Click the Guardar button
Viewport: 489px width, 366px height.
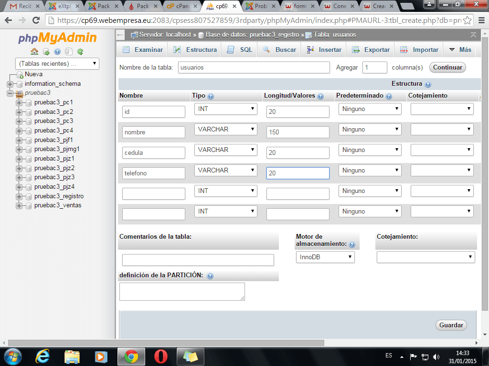click(x=451, y=325)
